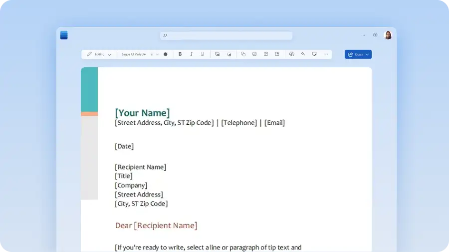Click the Copilot icon in the toolbar

click(x=291, y=54)
